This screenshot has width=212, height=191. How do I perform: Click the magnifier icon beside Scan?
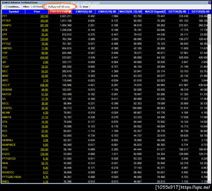point(81,6)
